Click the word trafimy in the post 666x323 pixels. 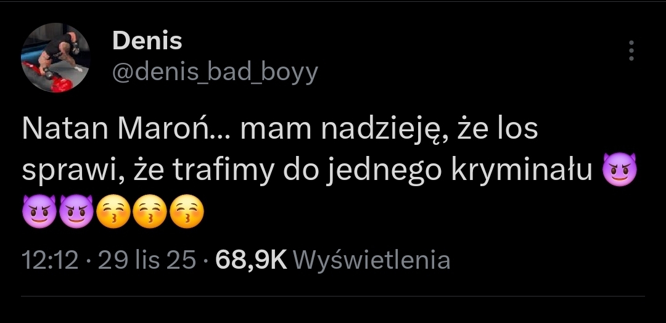[223, 170]
